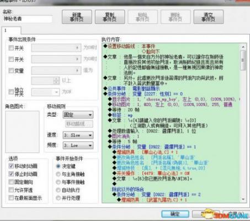Click the 复制事件页 button
Screen dimensions: 250x221
coord(110,17)
